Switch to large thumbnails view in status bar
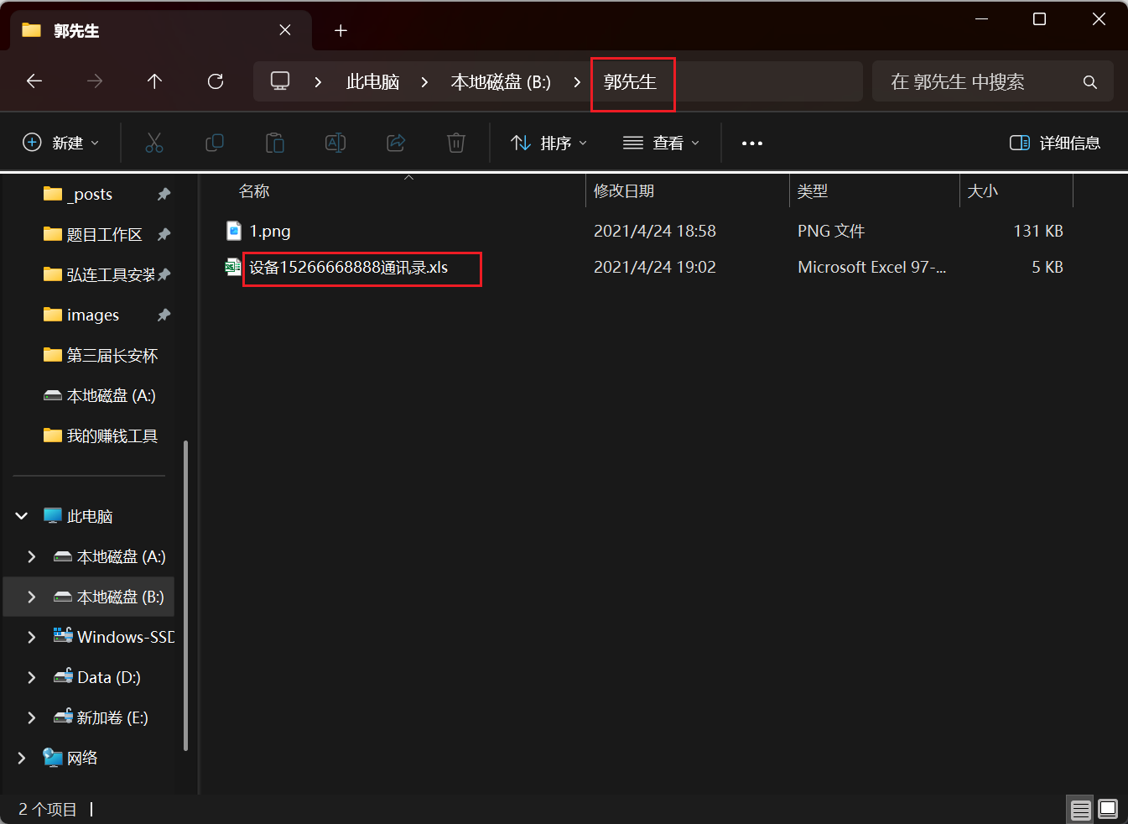1128x824 pixels. tap(1108, 809)
